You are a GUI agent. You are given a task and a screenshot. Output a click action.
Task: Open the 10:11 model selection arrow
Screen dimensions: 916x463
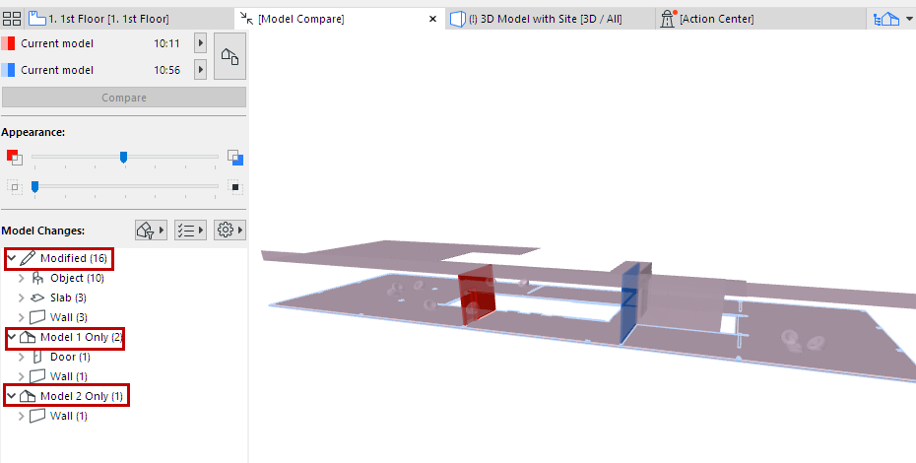pos(200,43)
